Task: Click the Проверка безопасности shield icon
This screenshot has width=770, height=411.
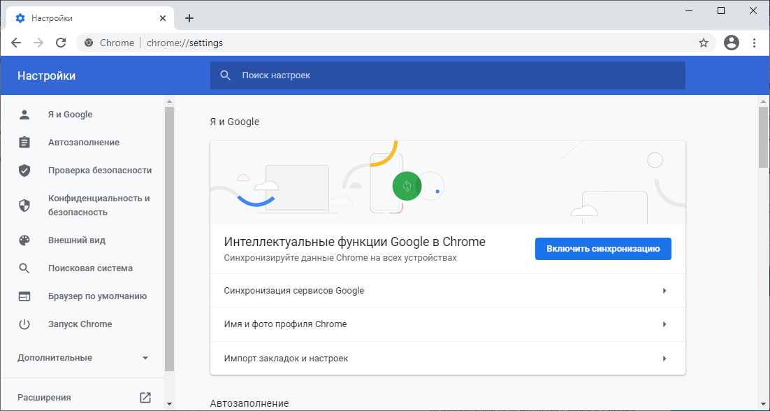Action: click(x=24, y=171)
